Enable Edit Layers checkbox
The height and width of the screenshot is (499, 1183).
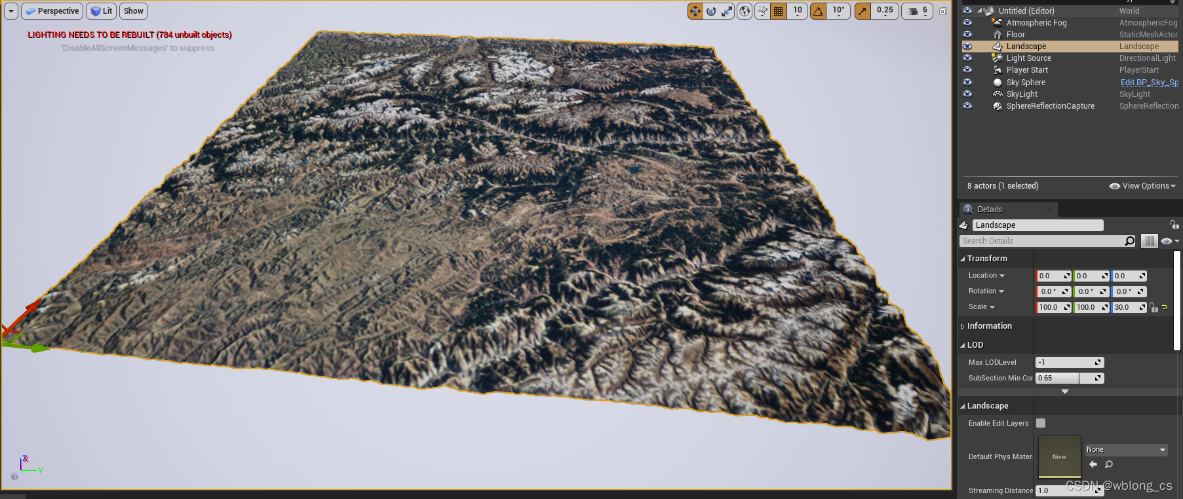(x=1041, y=423)
